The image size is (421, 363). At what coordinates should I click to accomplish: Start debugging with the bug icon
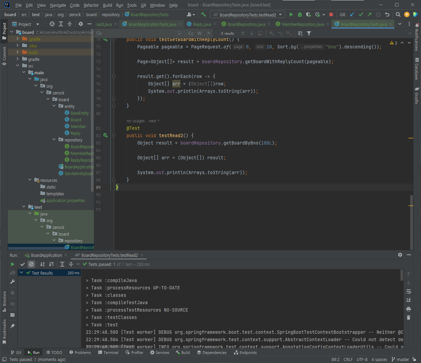(x=300, y=14)
